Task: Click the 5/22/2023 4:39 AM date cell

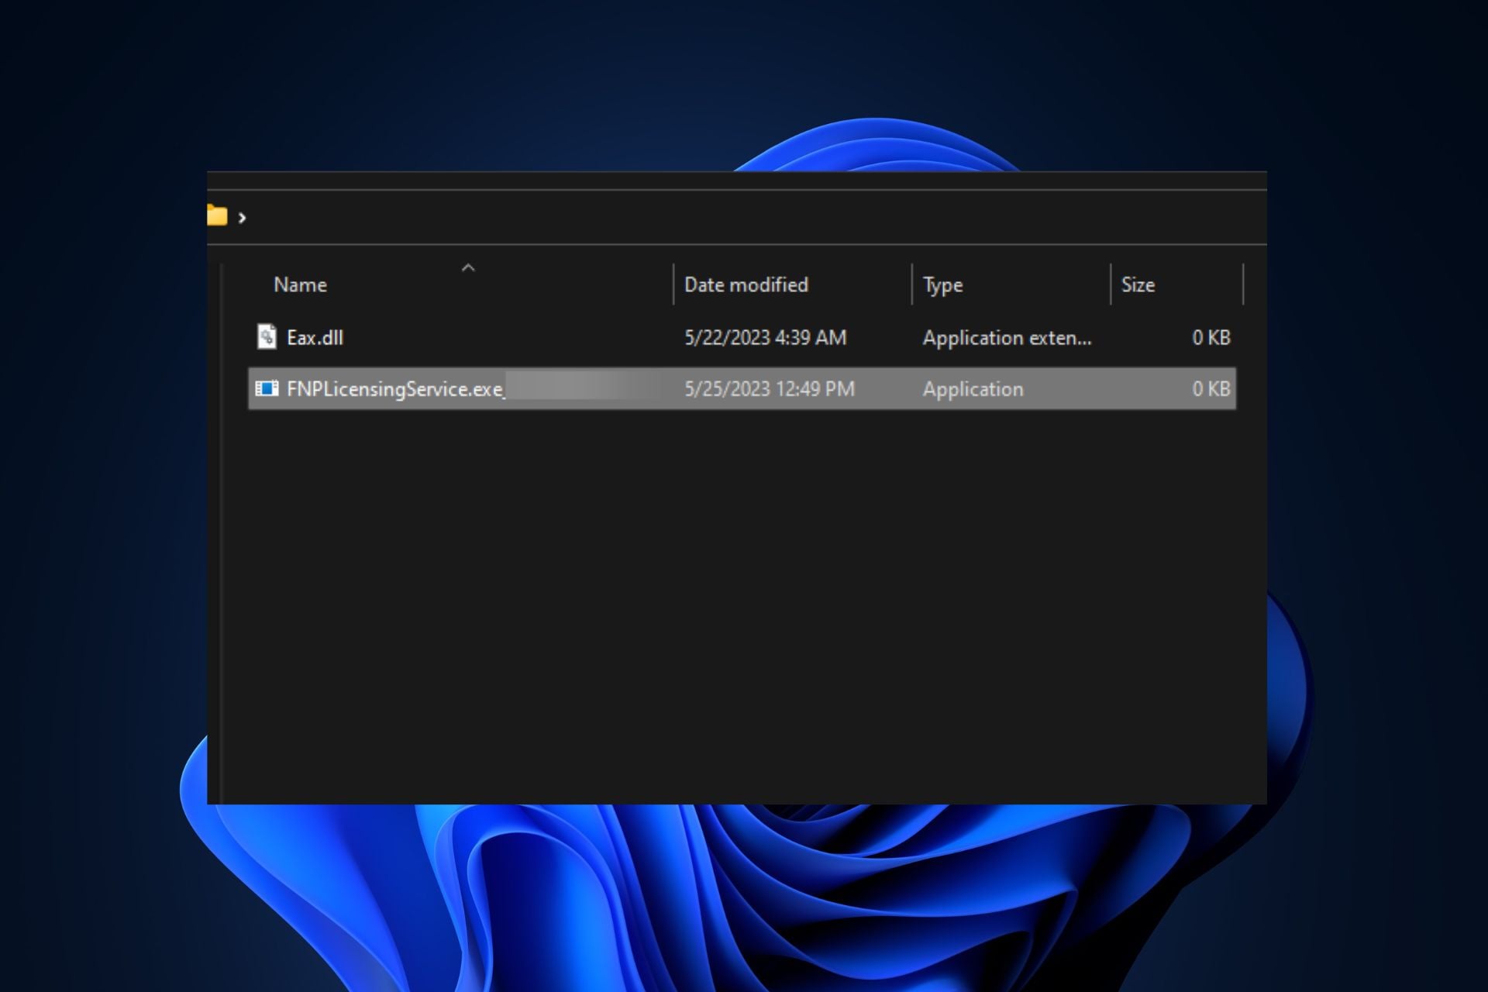Action: point(765,338)
